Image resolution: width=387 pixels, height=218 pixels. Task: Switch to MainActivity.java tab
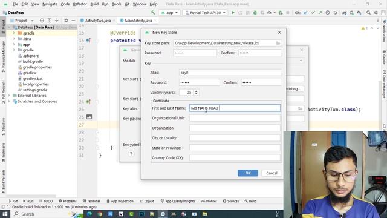click(138, 21)
